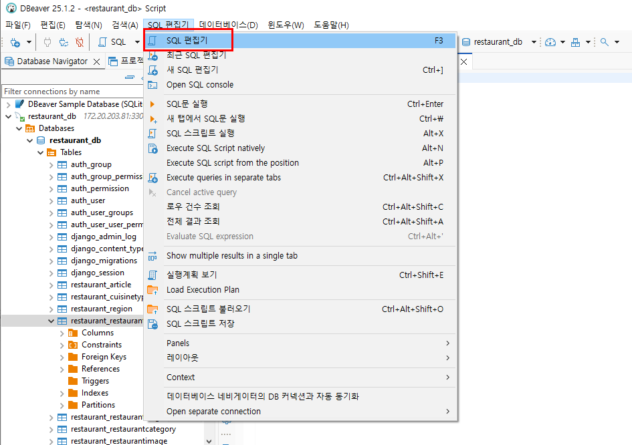This screenshot has height=445, width=632.
Task: Expand the auth_group table node
Action: [x=51, y=165]
